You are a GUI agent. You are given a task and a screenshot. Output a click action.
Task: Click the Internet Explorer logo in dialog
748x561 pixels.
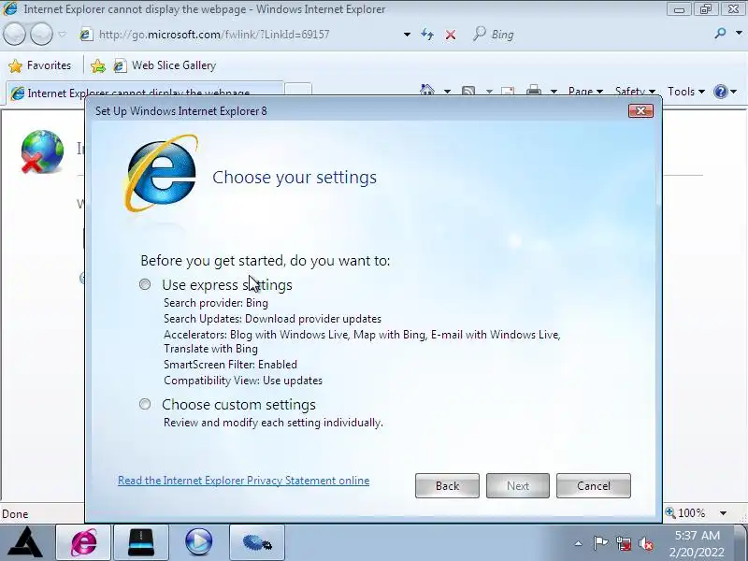pos(161,173)
